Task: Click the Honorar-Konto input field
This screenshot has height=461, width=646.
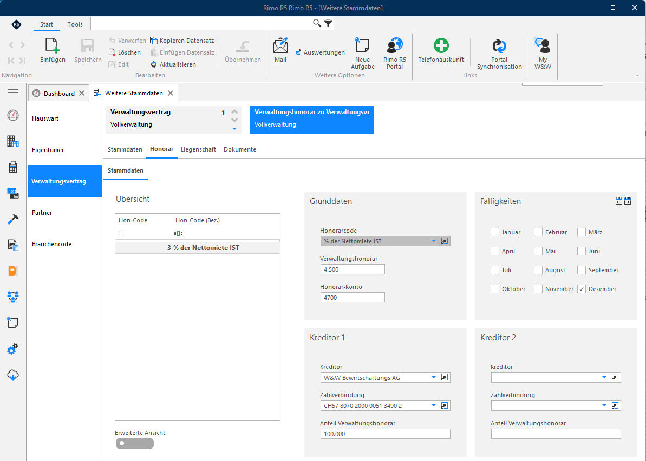Action: pos(353,297)
